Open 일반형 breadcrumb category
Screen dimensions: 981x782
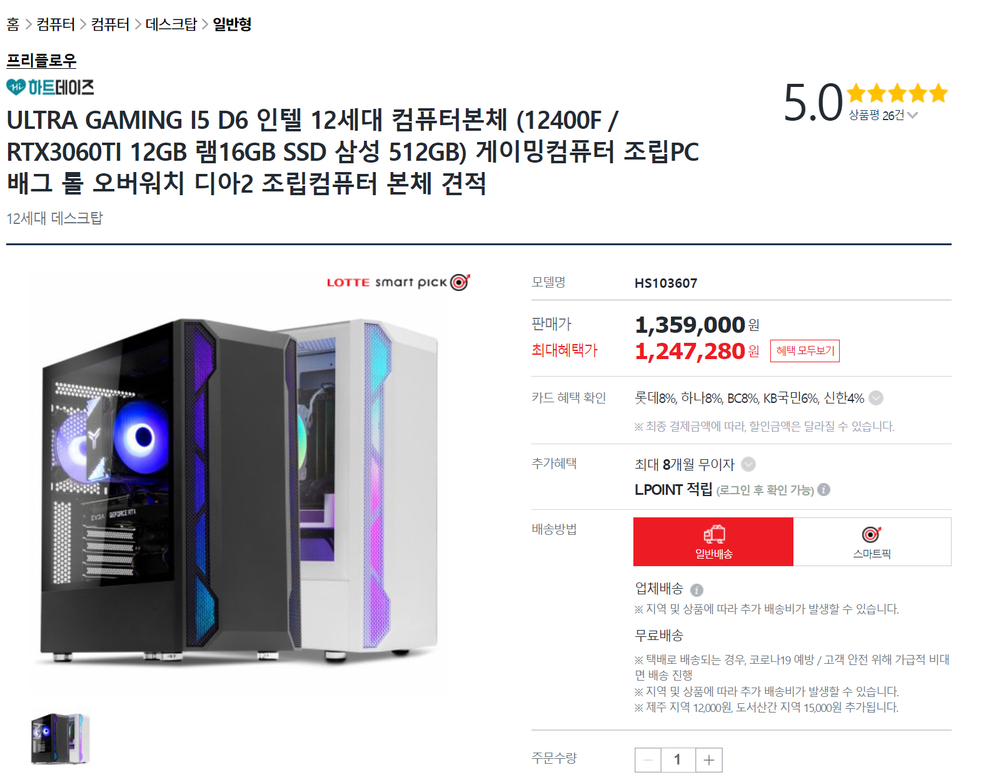click(232, 24)
